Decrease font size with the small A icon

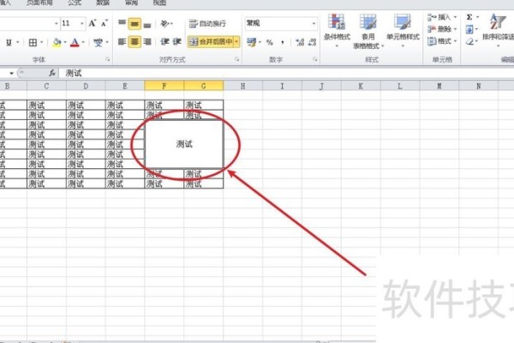(x=105, y=23)
